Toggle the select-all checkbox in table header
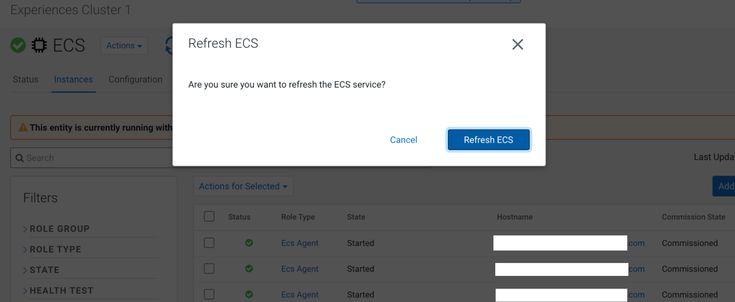Screen dimensions: 735x302 click(209, 216)
